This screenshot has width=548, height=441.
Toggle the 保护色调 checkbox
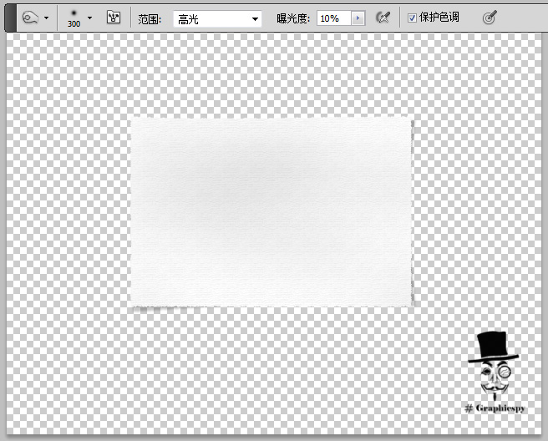412,18
